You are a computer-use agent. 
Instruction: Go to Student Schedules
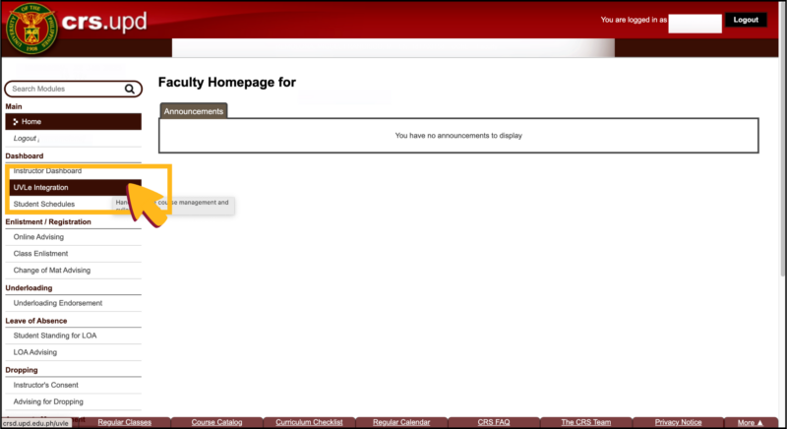pos(43,205)
